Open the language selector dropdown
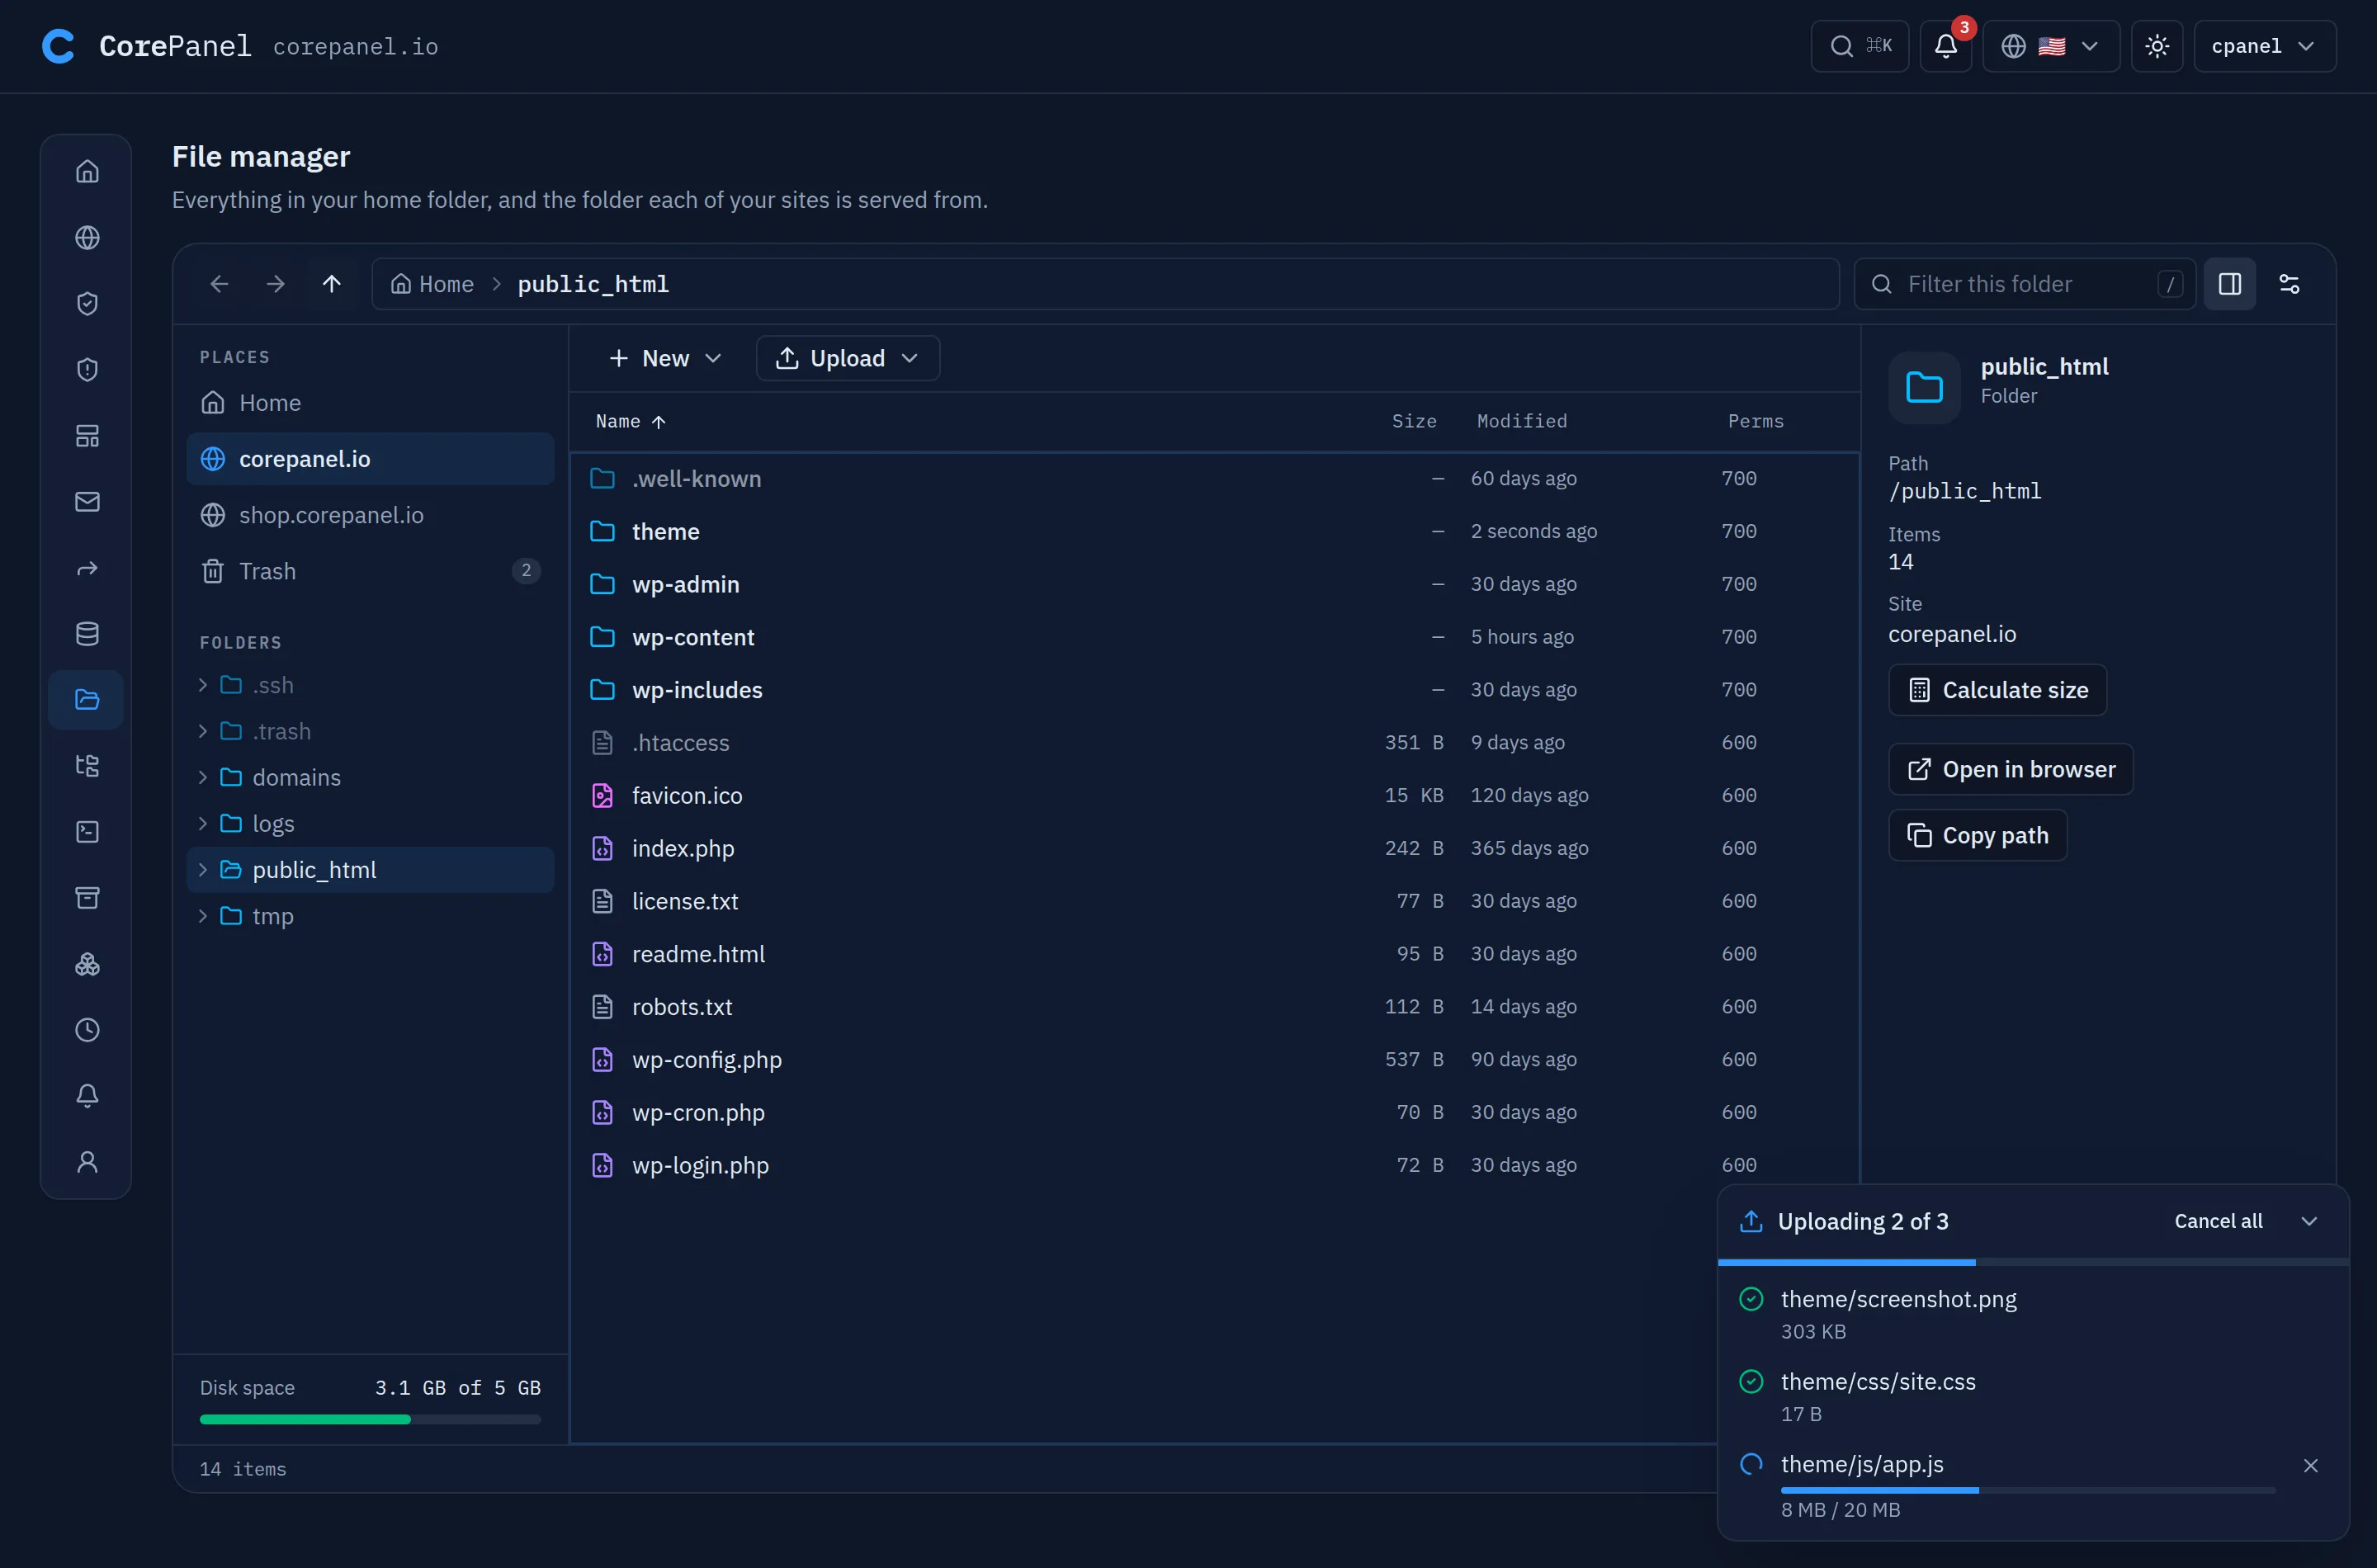 [2050, 46]
